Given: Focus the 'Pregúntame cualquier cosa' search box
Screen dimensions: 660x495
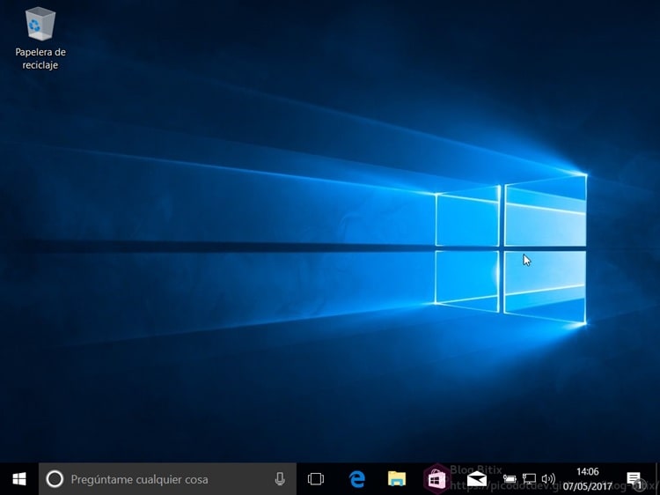Looking at the screenshot, I should 167,479.
